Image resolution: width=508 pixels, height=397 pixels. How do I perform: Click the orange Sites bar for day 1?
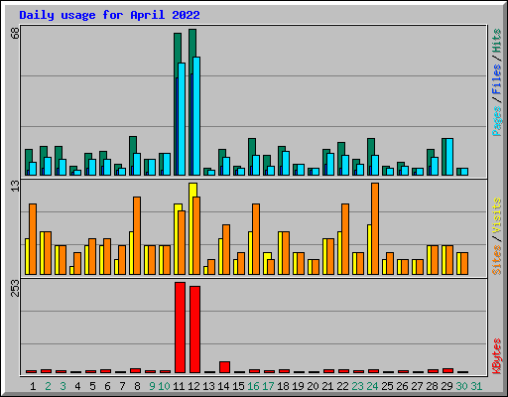(x=33, y=239)
